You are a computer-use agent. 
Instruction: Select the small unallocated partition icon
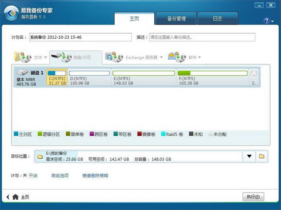click(254, 73)
